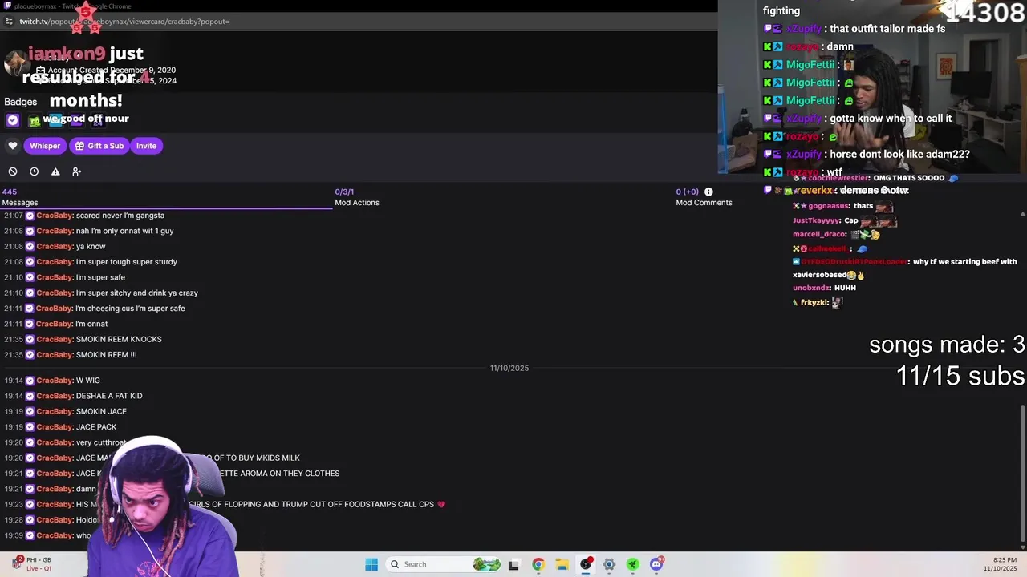This screenshot has height=577, width=1027.
Task: Click the timeout clock icon
Action: 34,171
